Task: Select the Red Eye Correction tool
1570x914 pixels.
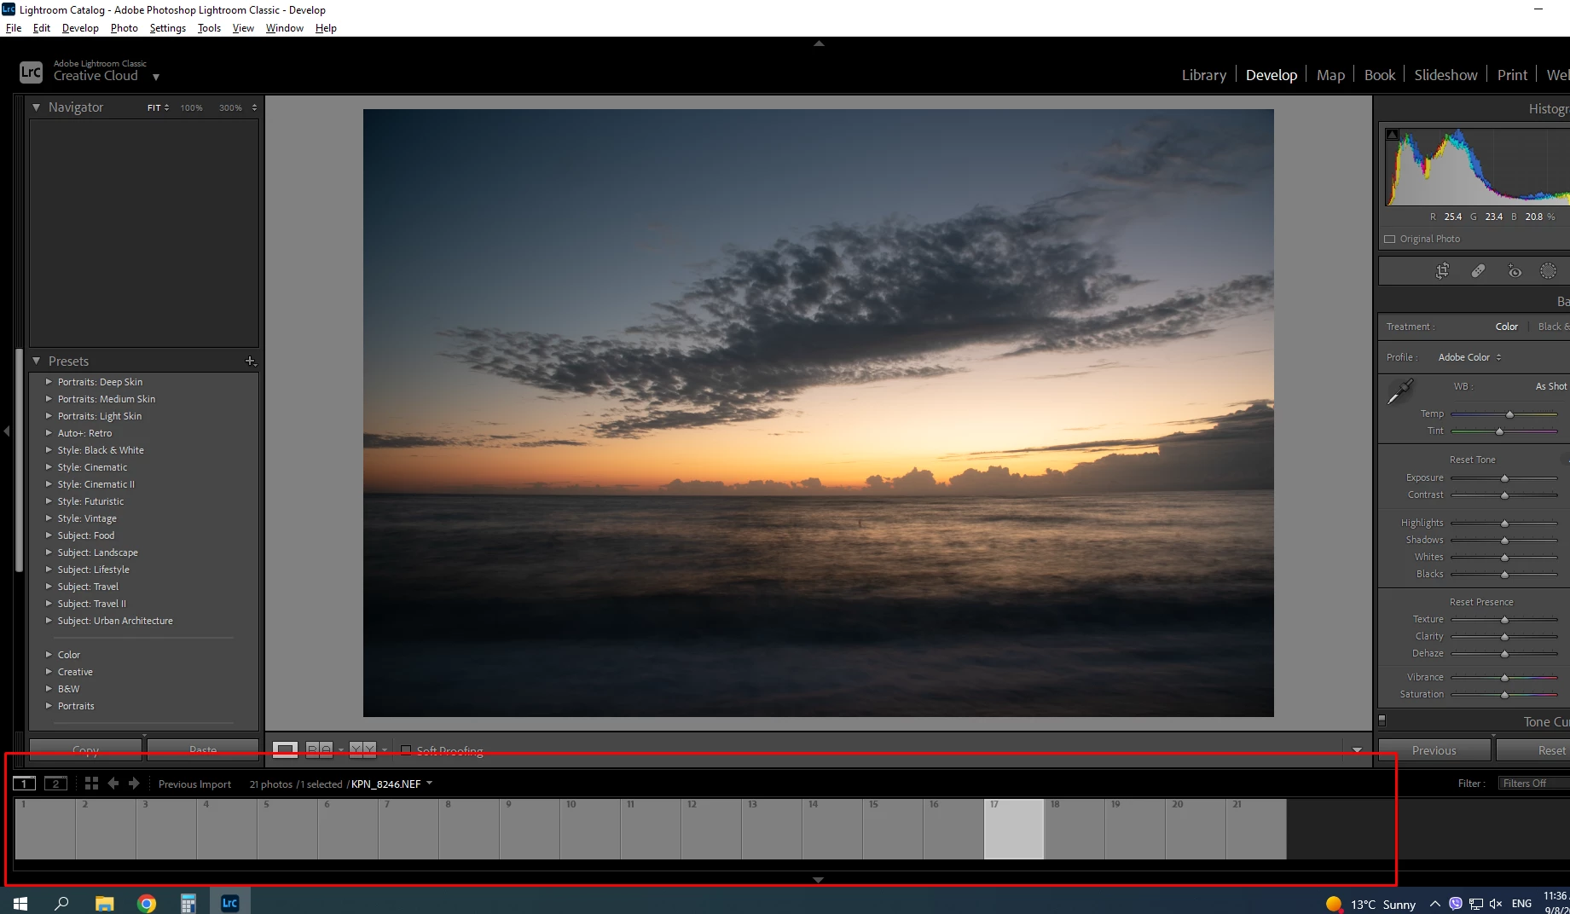Action: point(1514,271)
